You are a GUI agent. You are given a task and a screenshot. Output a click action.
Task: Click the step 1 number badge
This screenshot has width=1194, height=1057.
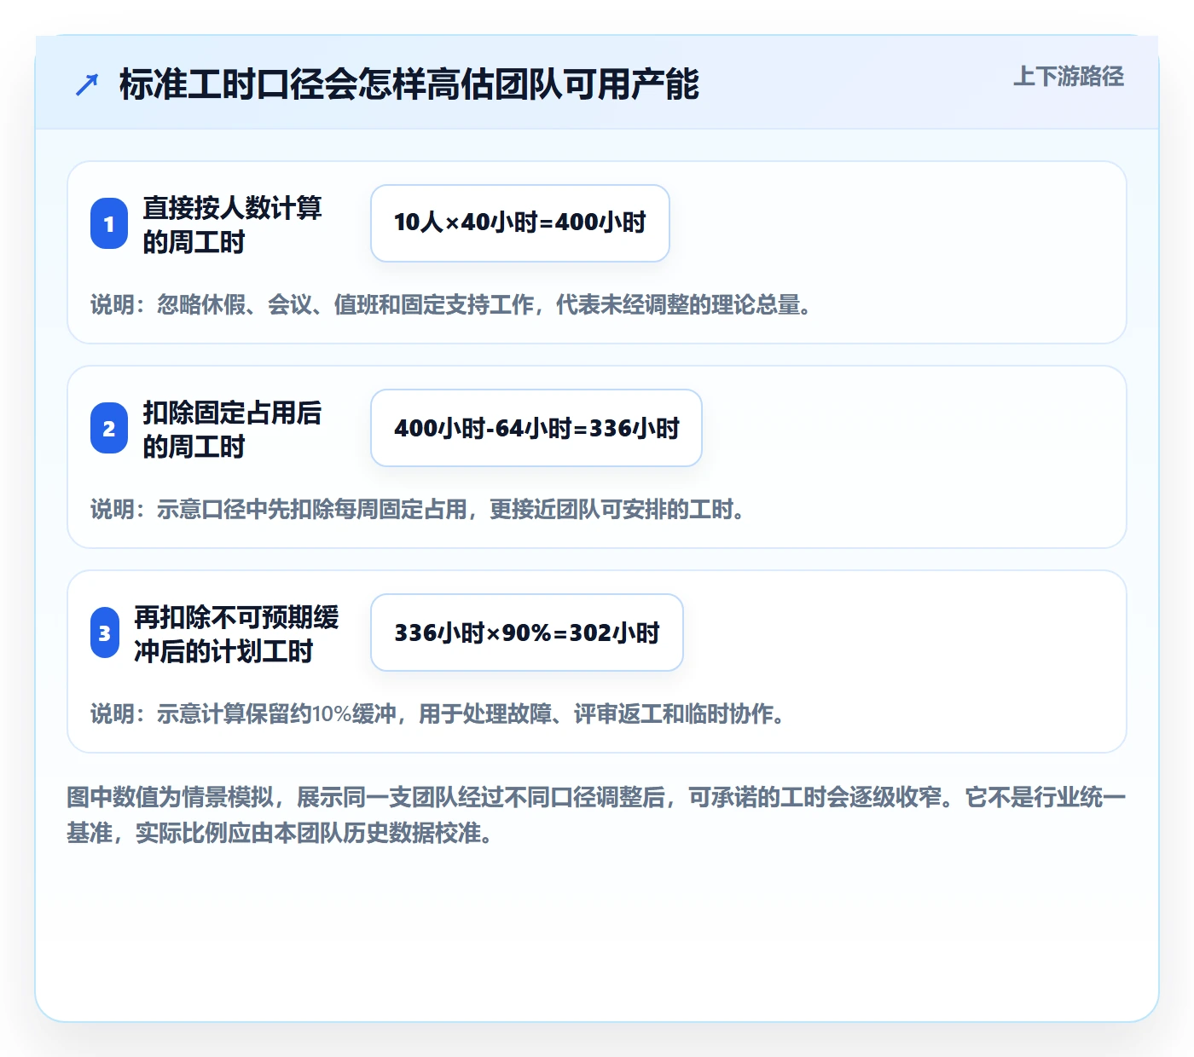(x=109, y=223)
